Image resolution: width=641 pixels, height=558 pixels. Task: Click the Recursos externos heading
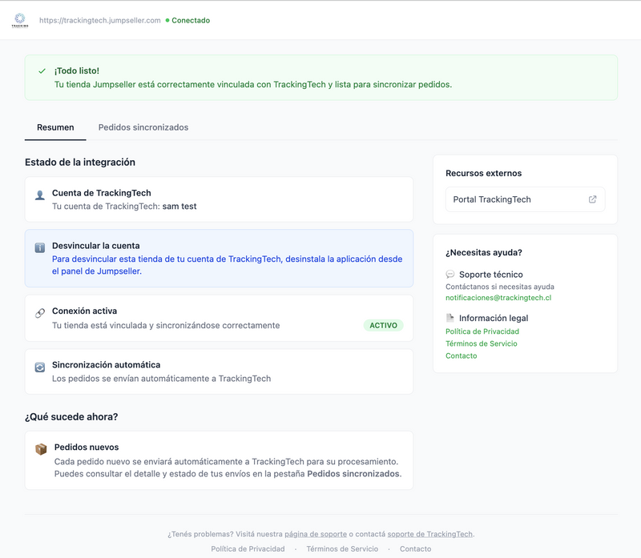[x=484, y=173]
